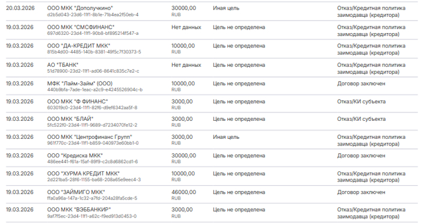Click the "Нет данных" amount for ТБАНК
This screenshot has height=223, width=421.
pos(186,65)
